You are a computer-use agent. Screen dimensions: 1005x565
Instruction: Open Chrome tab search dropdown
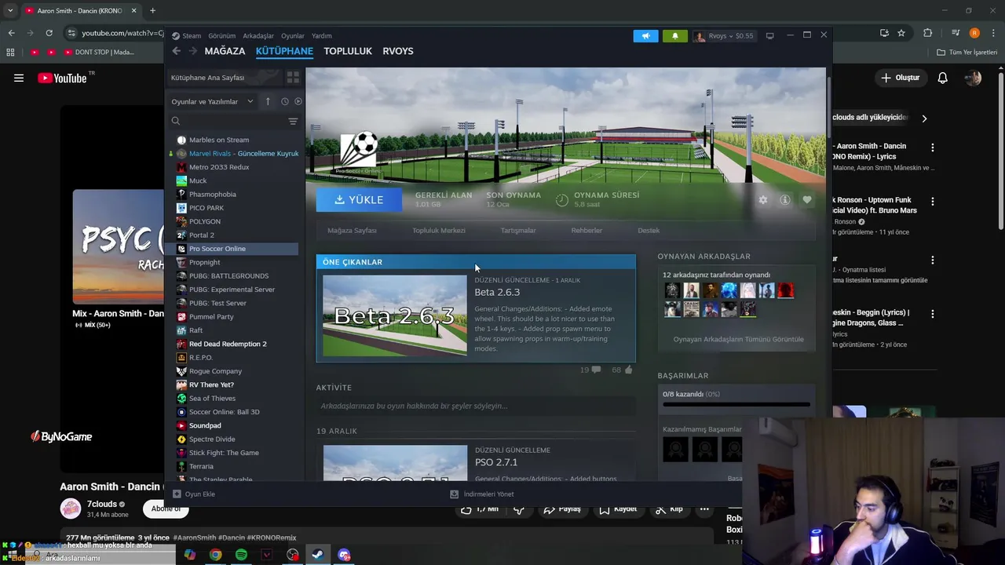coord(10,11)
